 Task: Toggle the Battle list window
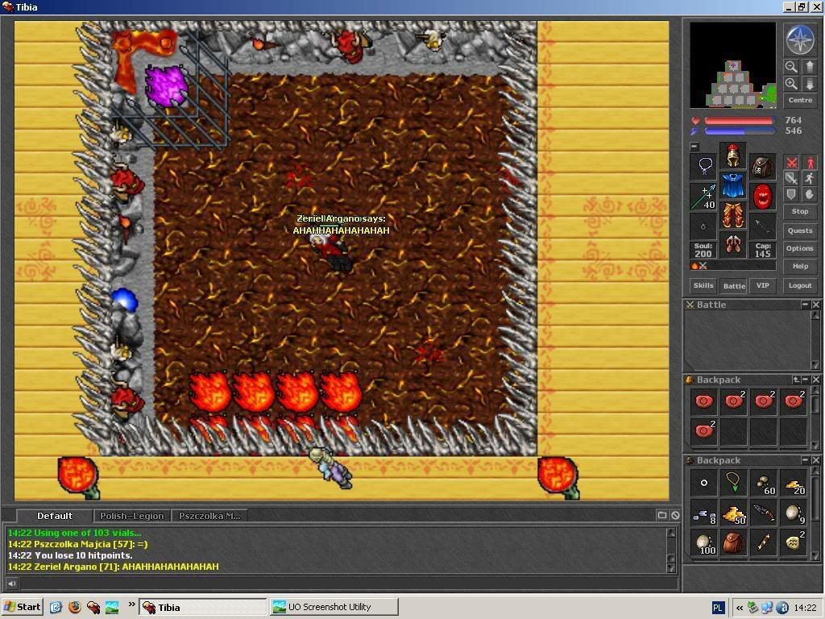734,285
